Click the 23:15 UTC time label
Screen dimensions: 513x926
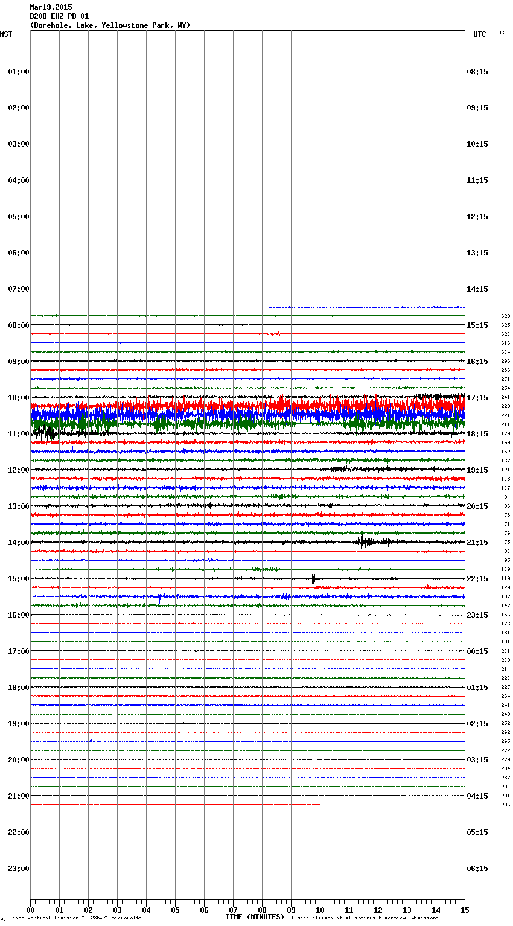[x=477, y=615]
